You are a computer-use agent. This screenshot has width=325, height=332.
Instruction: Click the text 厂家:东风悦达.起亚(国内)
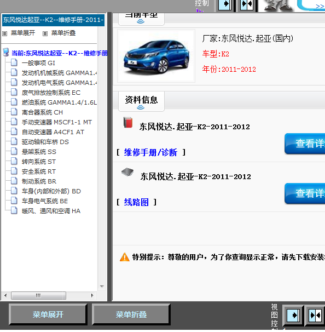[x=248, y=38]
